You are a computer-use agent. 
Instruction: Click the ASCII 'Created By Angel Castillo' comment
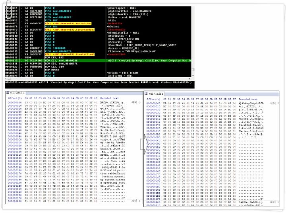point(150,61)
